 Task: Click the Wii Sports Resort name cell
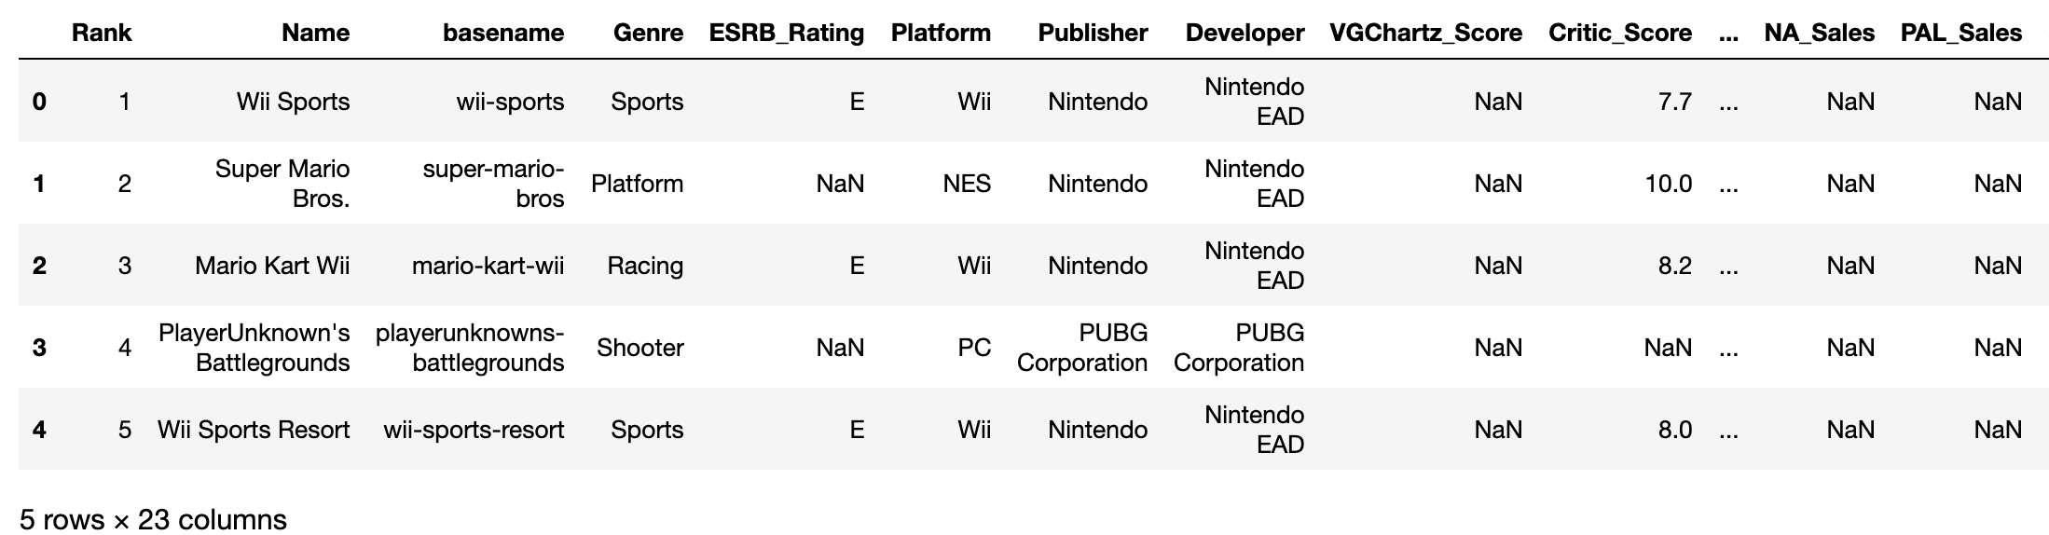pos(254,430)
